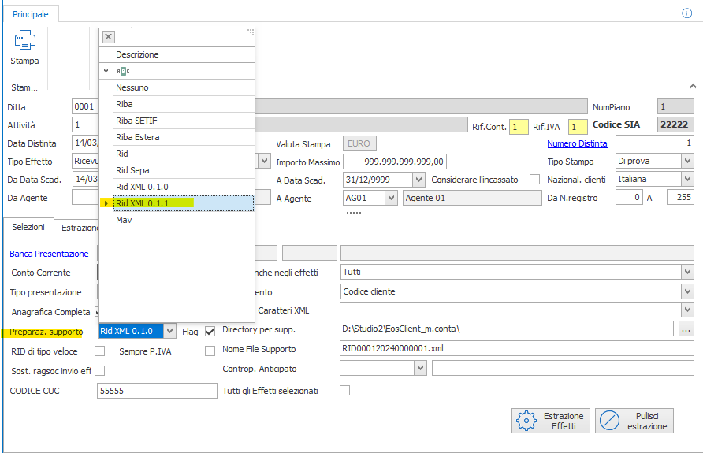Enable Sempre P.IVA checkbox

pos(210,351)
